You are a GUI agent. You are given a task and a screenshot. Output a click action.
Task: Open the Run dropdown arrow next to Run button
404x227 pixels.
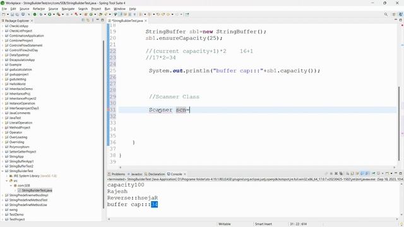tap(54, 15)
